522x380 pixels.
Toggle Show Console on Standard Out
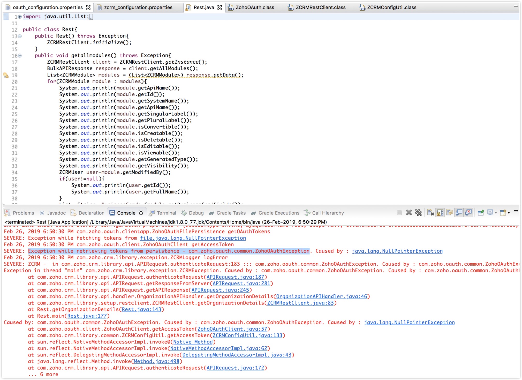[x=459, y=213]
